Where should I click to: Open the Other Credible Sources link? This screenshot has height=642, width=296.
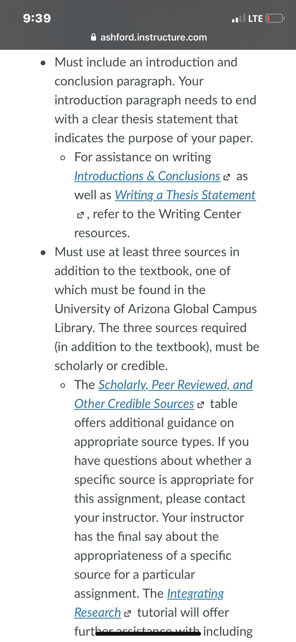coord(134,404)
